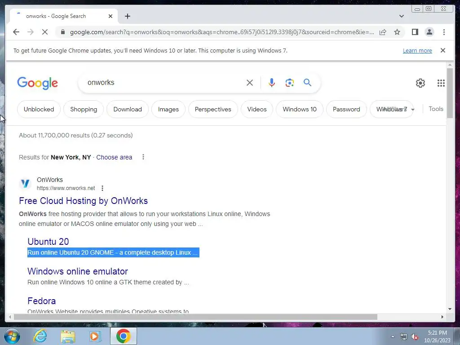Click the forward navigation arrow
This screenshot has width=460, height=345.
[x=31, y=32]
